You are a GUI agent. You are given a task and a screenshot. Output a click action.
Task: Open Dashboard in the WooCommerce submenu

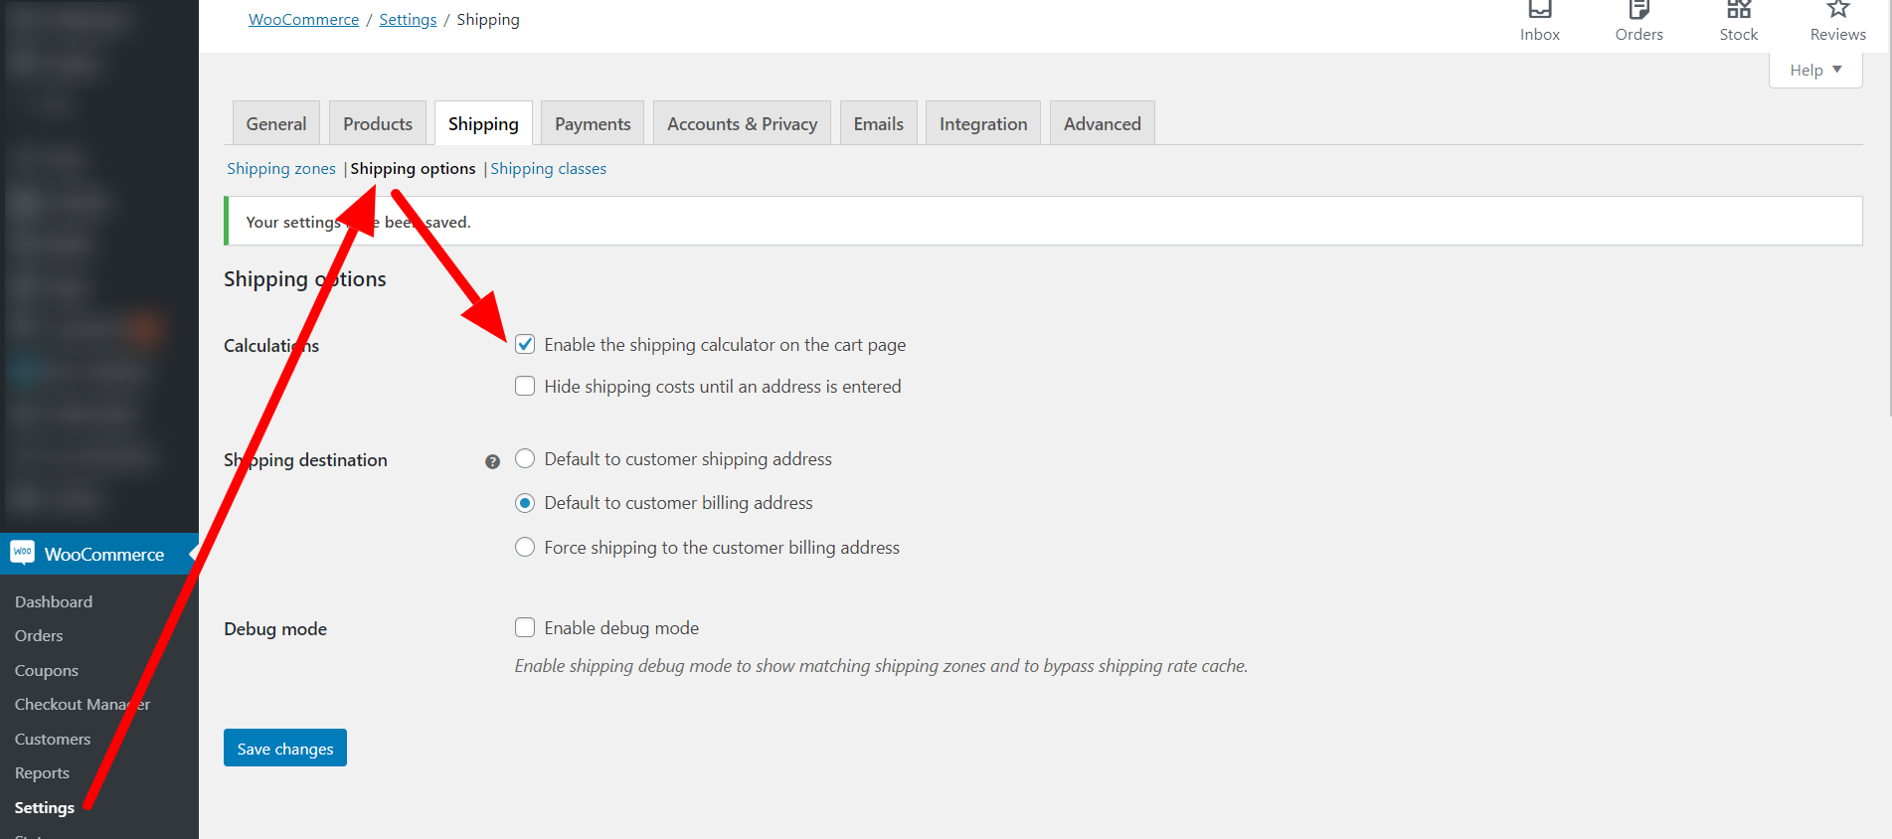[54, 601]
